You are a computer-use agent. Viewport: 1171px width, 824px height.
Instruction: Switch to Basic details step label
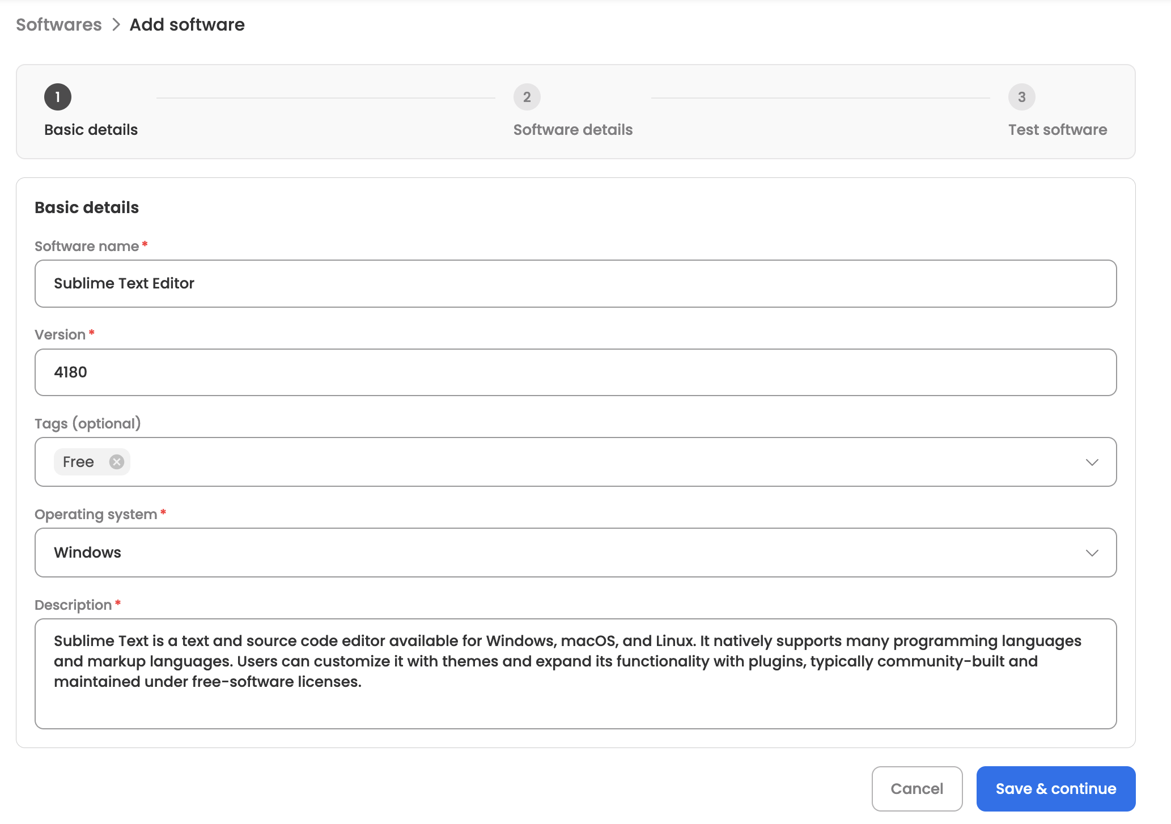[x=91, y=130]
